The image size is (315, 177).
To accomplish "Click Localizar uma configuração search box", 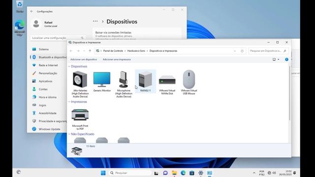I will pyautogui.click(x=58, y=38).
